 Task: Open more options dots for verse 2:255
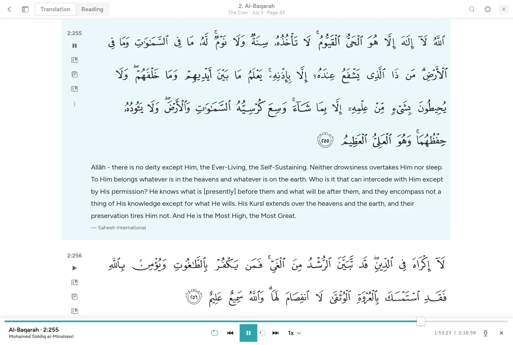coord(74,104)
